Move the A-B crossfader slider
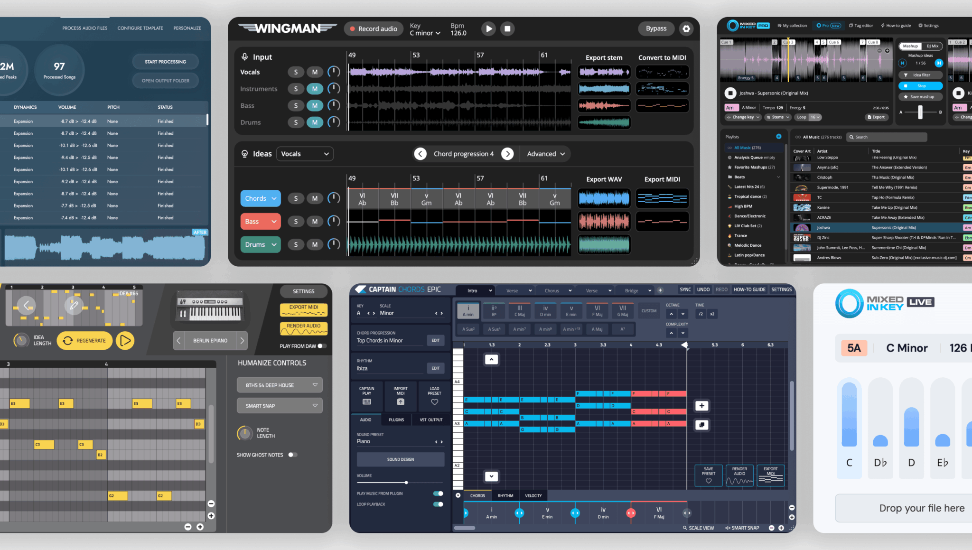This screenshot has width=972, height=550. pos(920,112)
